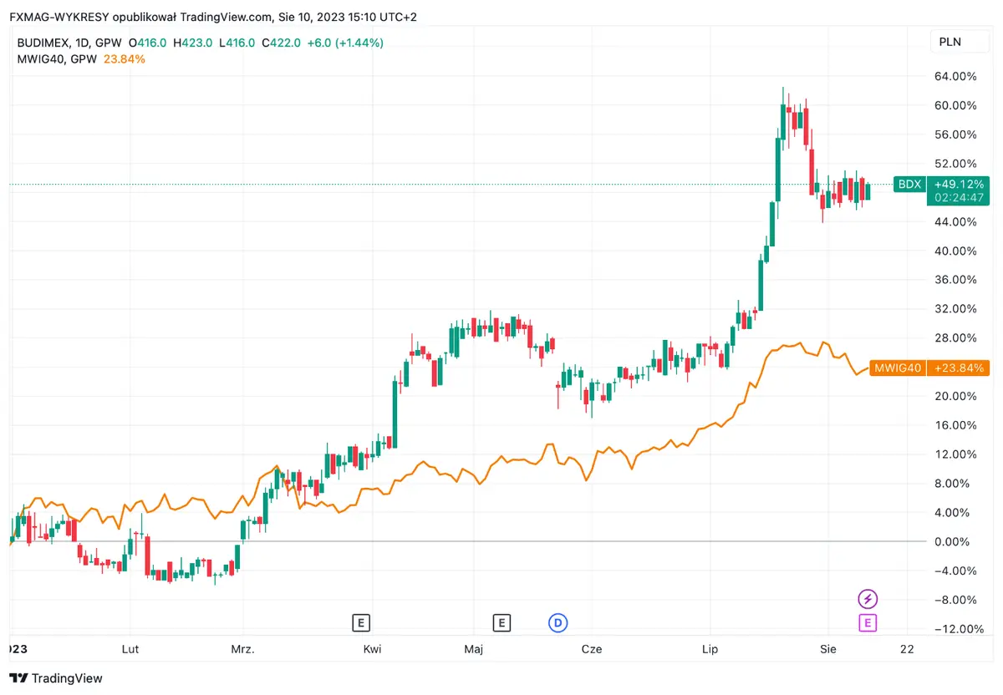This screenshot has height=695, width=1003.
Task: Click the Sie label on time axis
Action: click(x=827, y=649)
